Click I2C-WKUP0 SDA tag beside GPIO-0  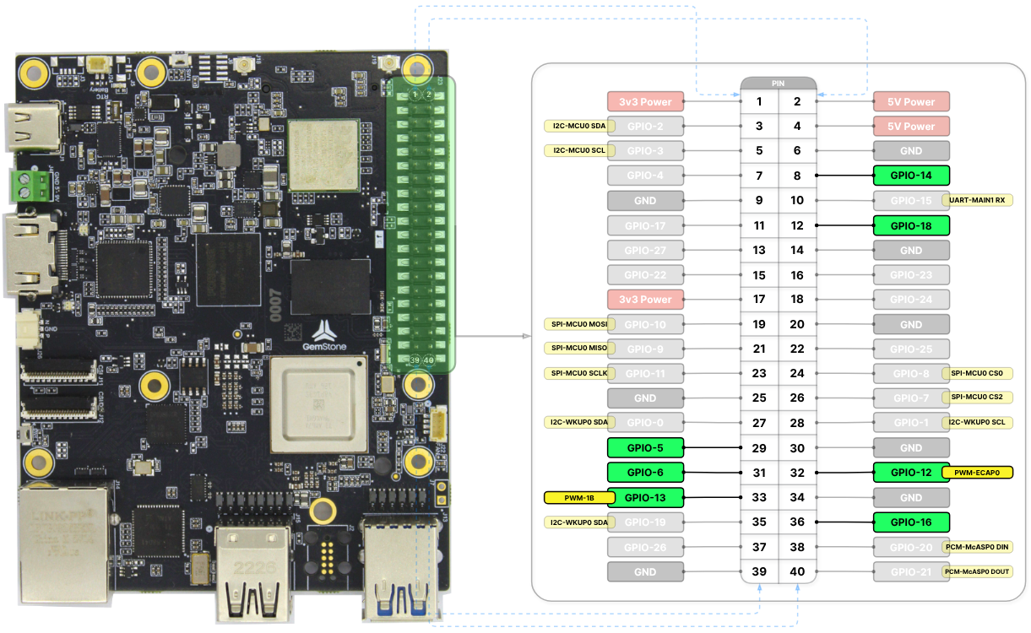point(580,423)
